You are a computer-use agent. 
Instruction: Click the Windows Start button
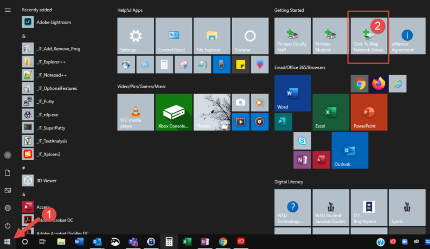pos(8,242)
